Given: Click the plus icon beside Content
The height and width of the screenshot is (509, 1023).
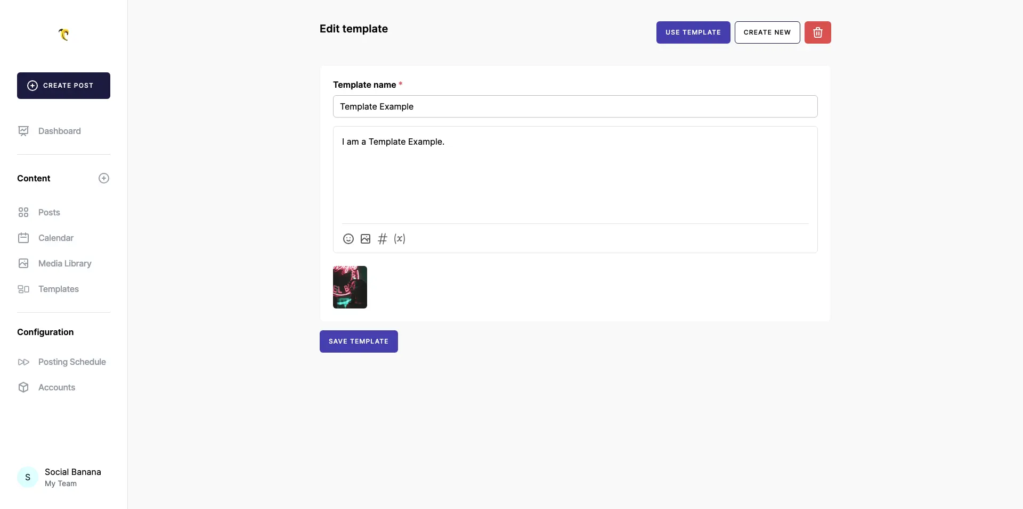Looking at the screenshot, I should click(104, 178).
